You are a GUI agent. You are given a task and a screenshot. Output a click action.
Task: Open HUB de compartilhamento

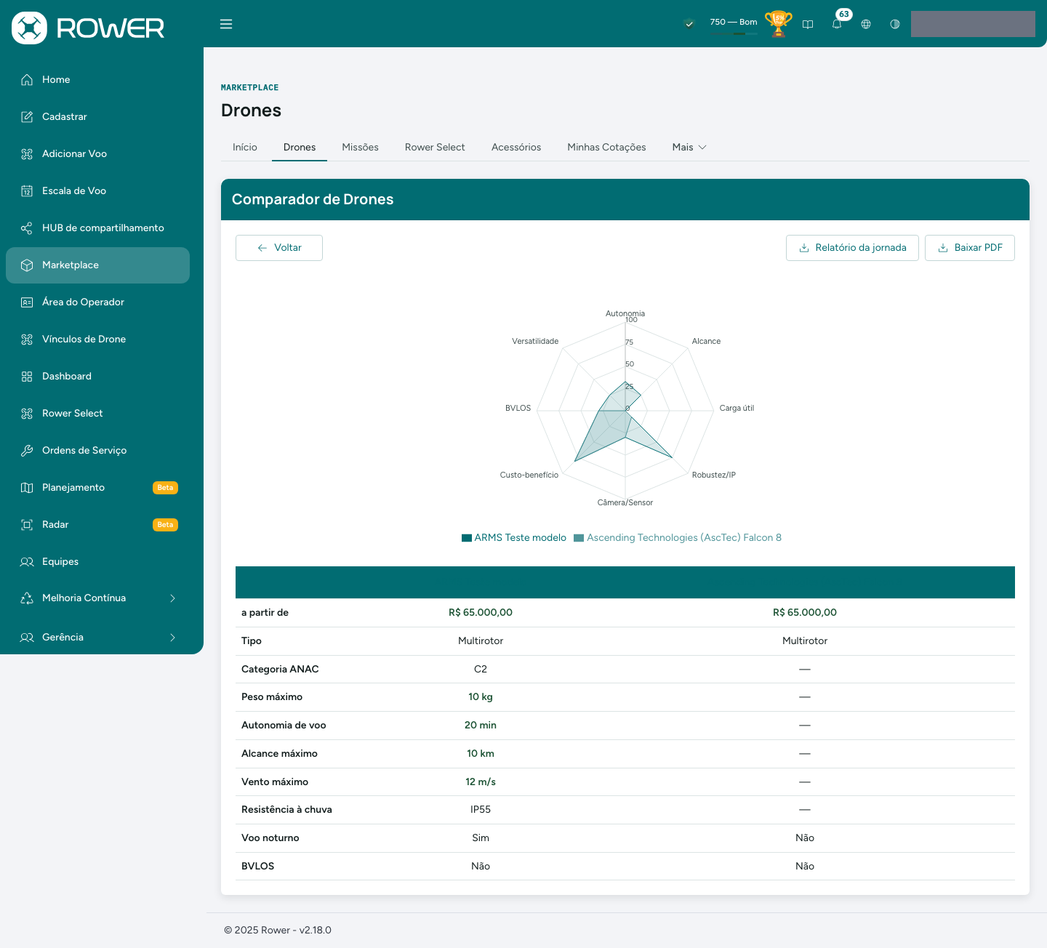97,228
